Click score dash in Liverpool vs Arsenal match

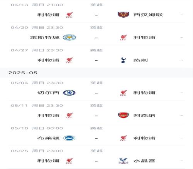point(96,116)
